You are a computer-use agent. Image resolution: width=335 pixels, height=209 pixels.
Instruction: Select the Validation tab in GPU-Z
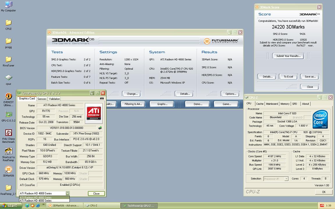tap(54, 99)
